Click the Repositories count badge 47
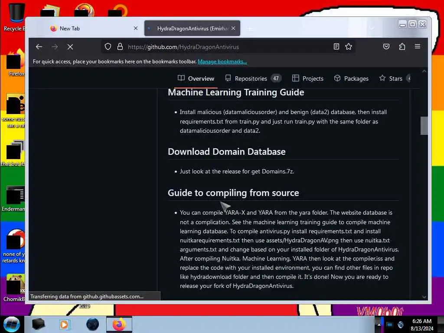 coord(276,78)
